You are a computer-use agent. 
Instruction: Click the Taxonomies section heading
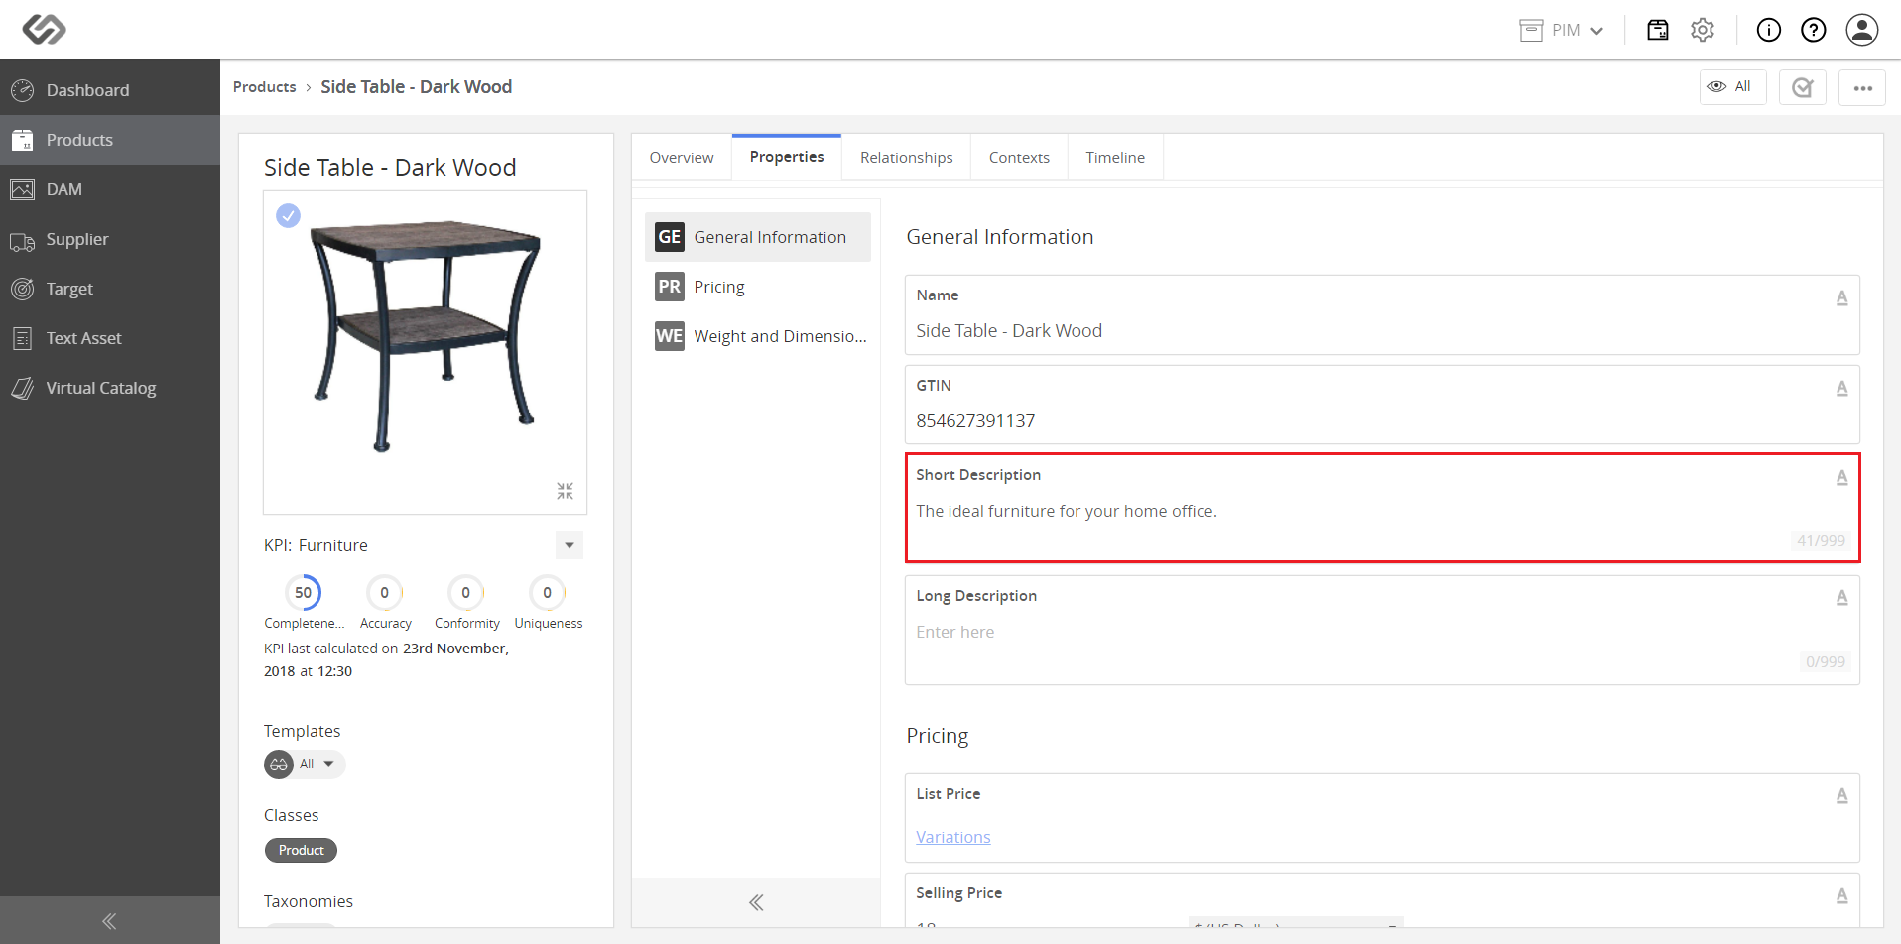(309, 901)
